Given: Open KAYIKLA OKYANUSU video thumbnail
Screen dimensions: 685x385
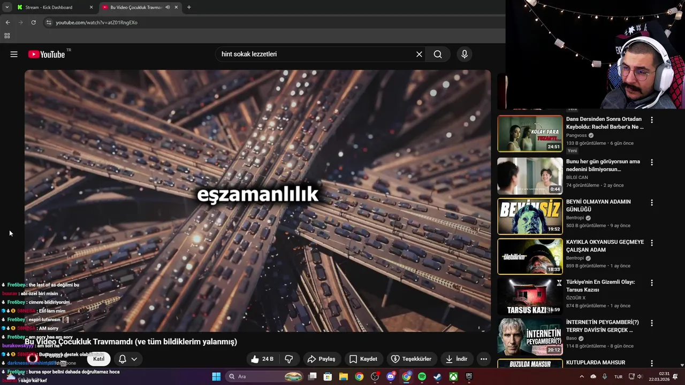Looking at the screenshot, I should [530, 256].
